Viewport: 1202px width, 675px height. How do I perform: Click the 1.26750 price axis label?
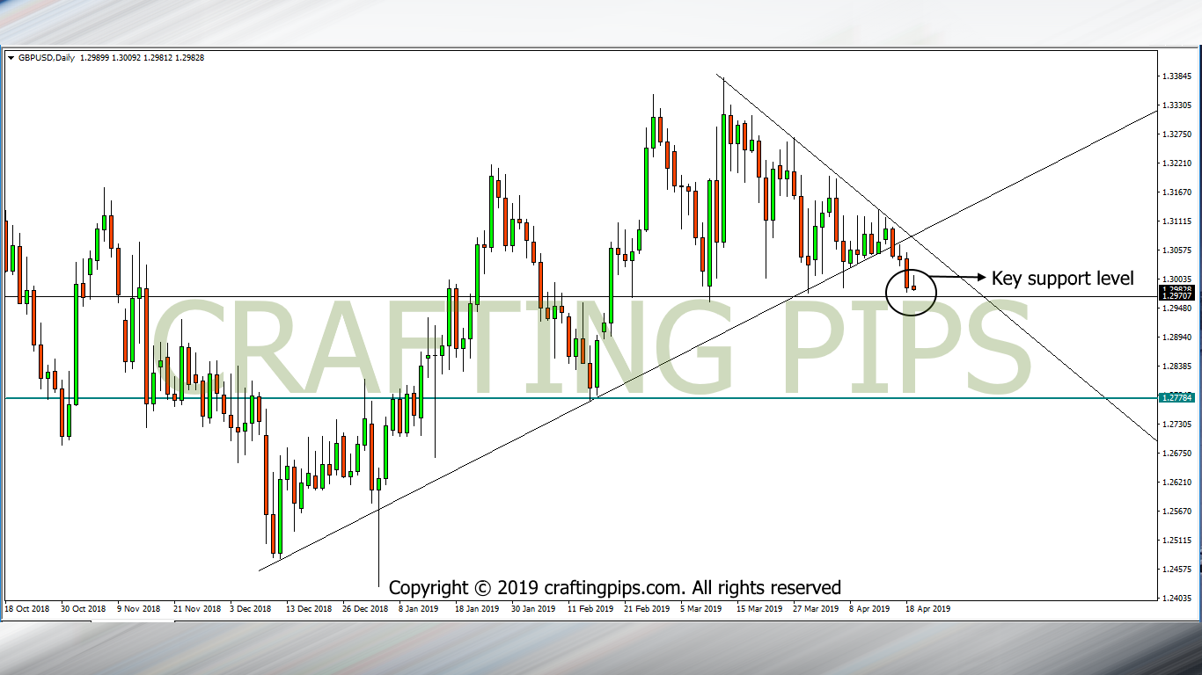pyautogui.click(x=1177, y=454)
